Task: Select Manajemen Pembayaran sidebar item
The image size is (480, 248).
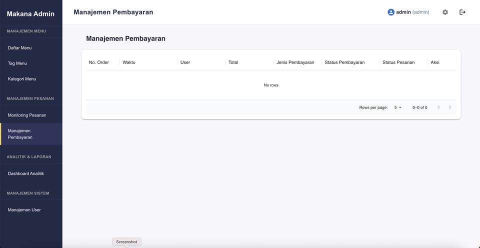Action: click(x=20, y=134)
